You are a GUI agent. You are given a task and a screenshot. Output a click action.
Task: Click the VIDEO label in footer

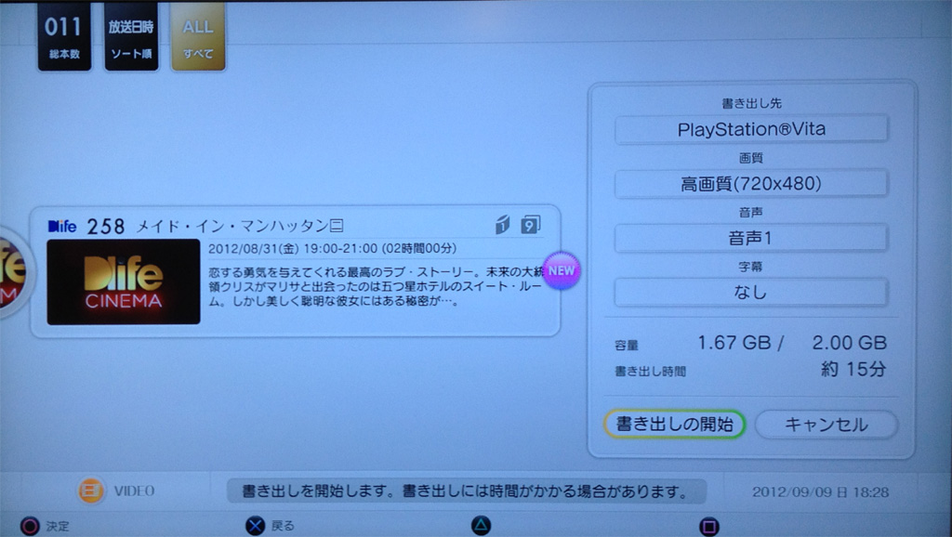(x=134, y=491)
